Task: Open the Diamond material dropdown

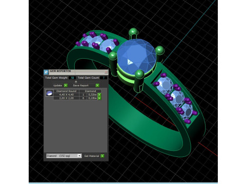Action: [64, 156]
